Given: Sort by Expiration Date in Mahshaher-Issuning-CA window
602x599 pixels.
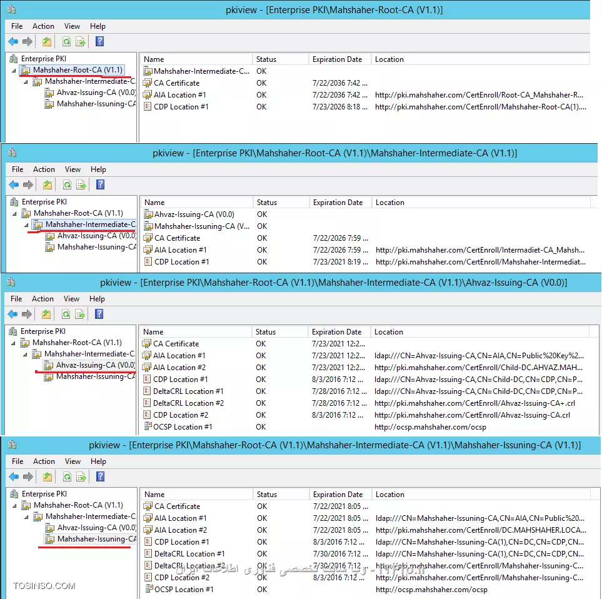Looking at the screenshot, I should [340, 495].
